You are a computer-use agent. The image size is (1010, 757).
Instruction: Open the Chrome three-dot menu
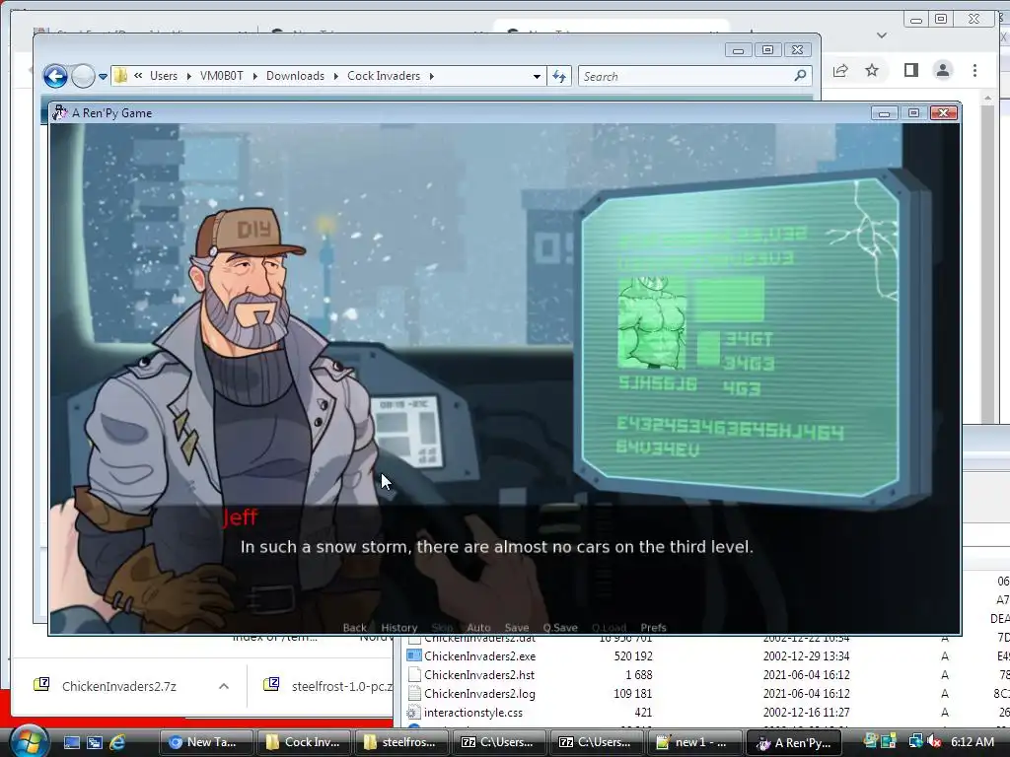coord(974,70)
